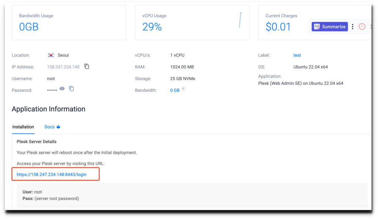Viewport: 378px width, 219px height.
Task: Copy the password with copy icon
Action: click(71, 89)
